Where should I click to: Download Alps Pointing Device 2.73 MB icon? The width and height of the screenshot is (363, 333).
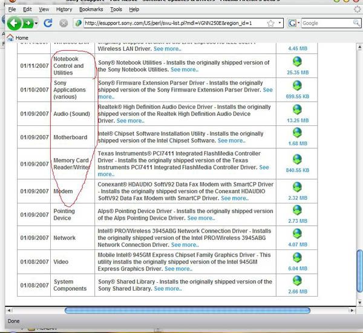[297, 211]
